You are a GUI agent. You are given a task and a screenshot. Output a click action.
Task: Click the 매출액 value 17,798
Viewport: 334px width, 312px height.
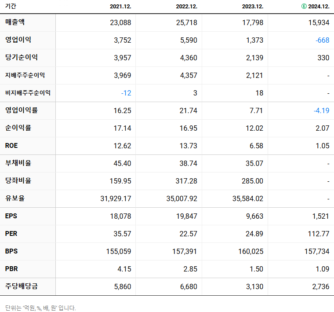[x=253, y=22]
